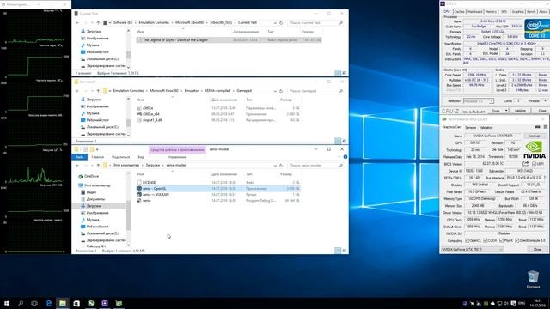This screenshot has height=309, width=550.
Task: Open the Tools dropdown arrow in CPU-Z
Action: (506, 111)
